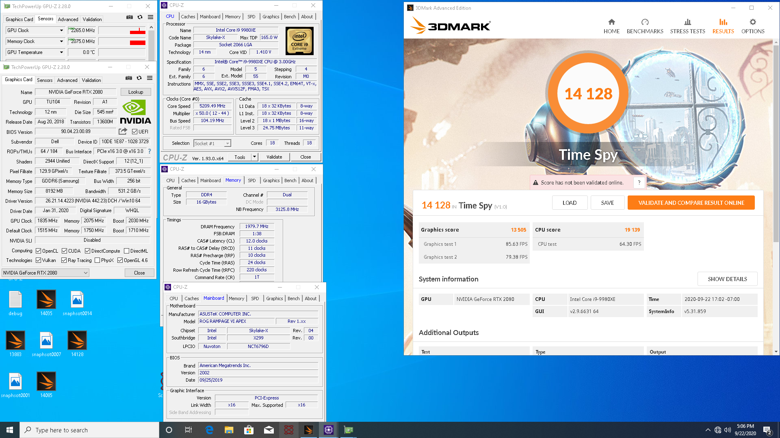Open the notification center in system tray
The height and width of the screenshot is (438, 780).
pos(768,430)
